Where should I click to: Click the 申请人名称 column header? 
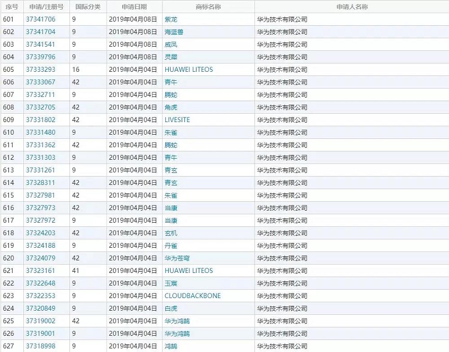tap(351, 7)
